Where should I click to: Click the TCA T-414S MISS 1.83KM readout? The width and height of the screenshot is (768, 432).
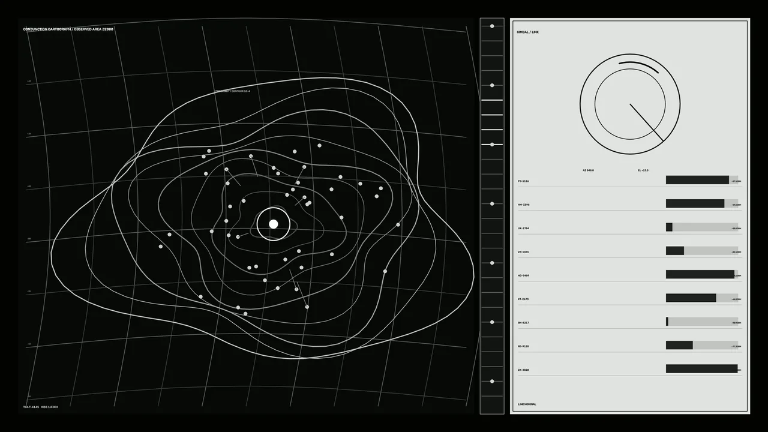(40, 407)
